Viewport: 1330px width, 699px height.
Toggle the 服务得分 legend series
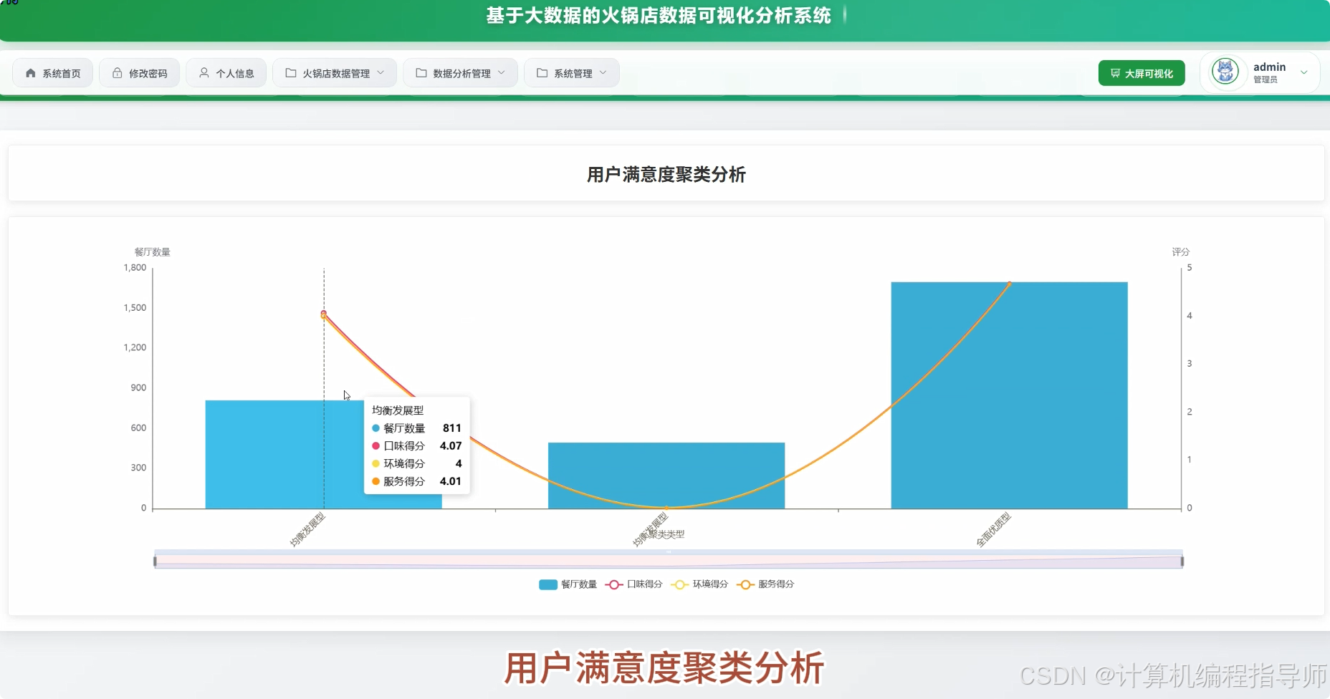click(765, 584)
